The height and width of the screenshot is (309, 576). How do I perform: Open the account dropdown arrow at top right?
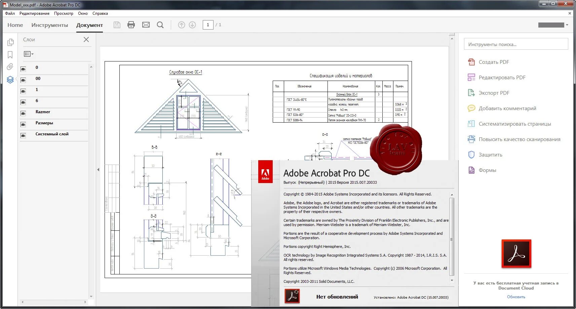click(x=567, y=25)
